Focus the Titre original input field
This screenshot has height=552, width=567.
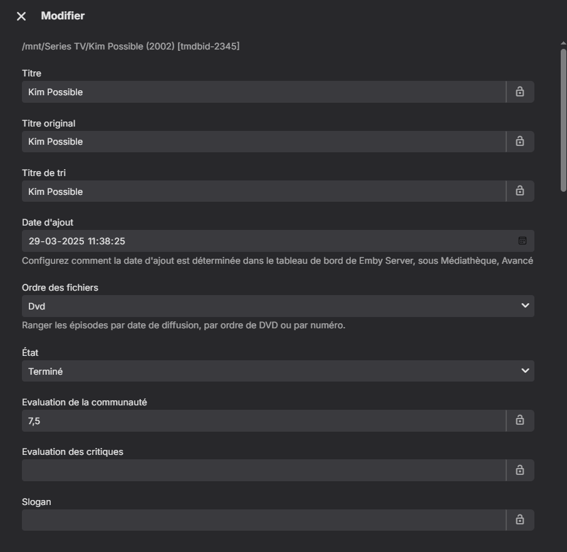point(263,142)
